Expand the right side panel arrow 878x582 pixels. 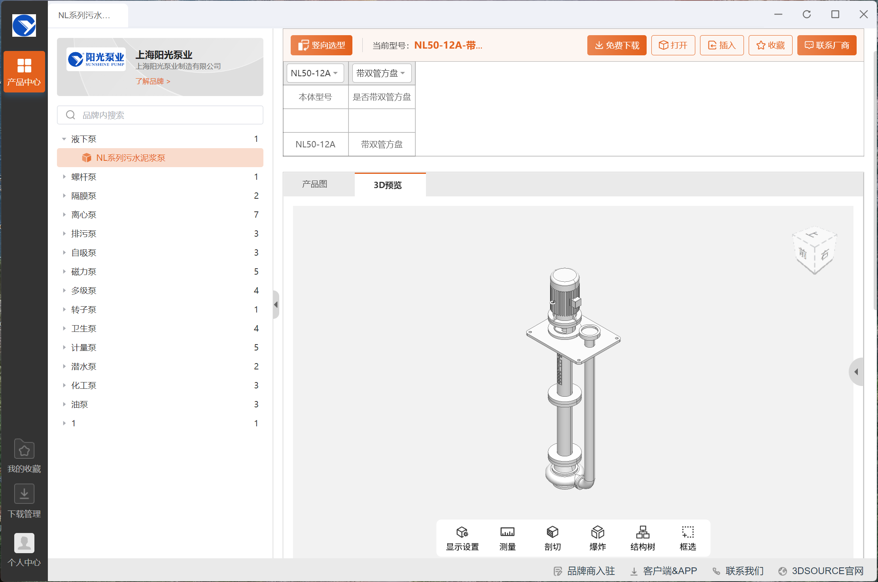[x=856, y=372]
